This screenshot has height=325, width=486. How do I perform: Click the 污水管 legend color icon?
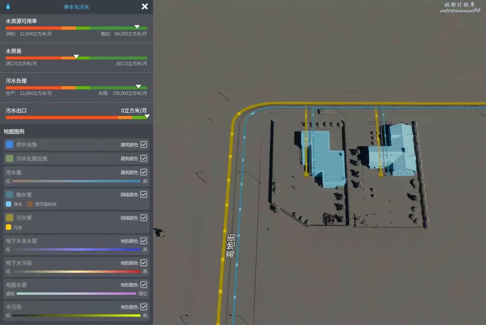(9, 218)
